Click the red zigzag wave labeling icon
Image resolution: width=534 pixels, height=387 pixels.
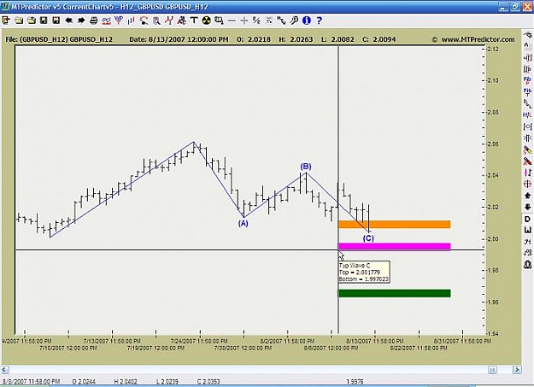pos(168,21)
